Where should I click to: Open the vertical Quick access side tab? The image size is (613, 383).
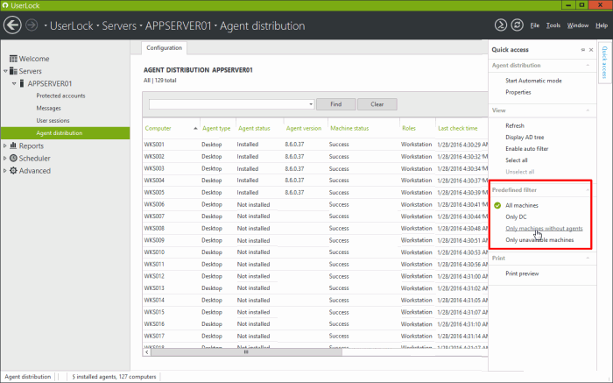point(604,62)
